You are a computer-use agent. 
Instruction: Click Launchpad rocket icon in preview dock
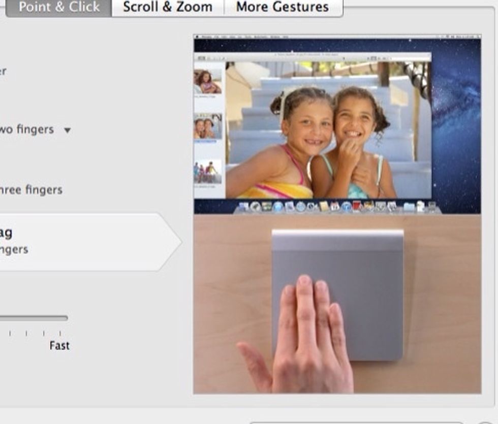[x=255, y=207]
